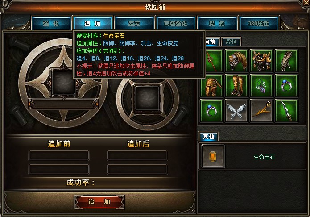The height and width of the screenshot is (217, 310).
Task: Open the 高级强化 tab
Action: tap(176, 24)
